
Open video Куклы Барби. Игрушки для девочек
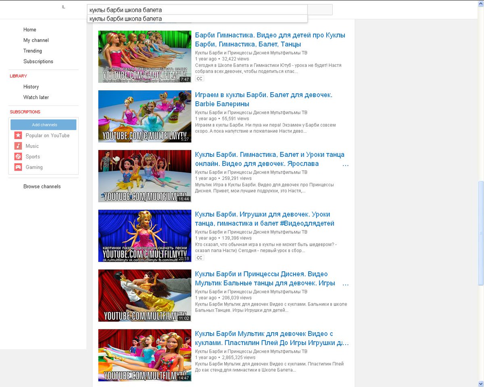[265, 218]
